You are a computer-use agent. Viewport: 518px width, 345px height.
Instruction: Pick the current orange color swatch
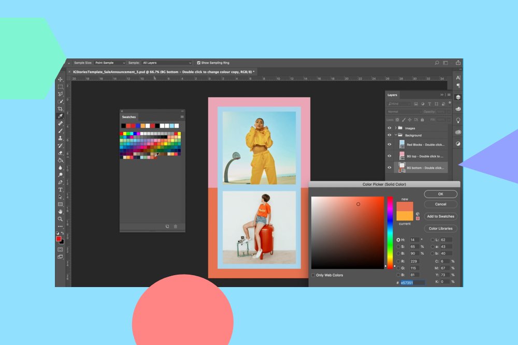[x=405, y=216]
